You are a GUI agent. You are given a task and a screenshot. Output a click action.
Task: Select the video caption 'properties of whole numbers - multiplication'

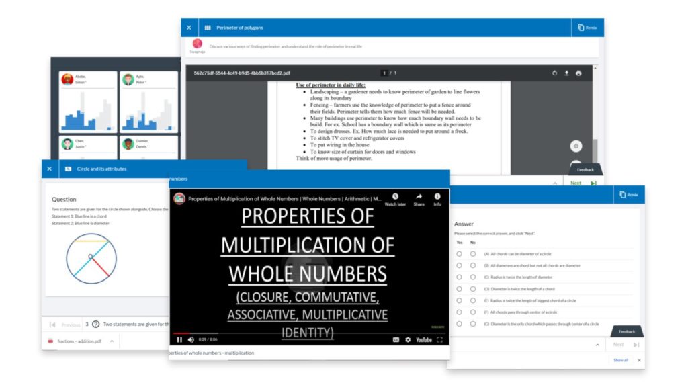[212, 353]
